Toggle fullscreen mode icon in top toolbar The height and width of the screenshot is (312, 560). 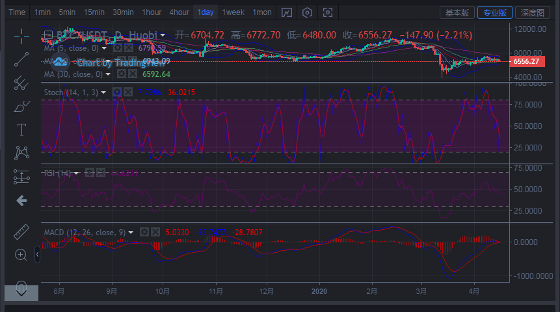pyautogui.click(x=328, y=12)
